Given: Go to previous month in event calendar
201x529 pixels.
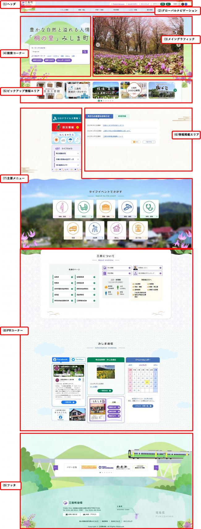Looking at the screenshot, I should [130, 365].
